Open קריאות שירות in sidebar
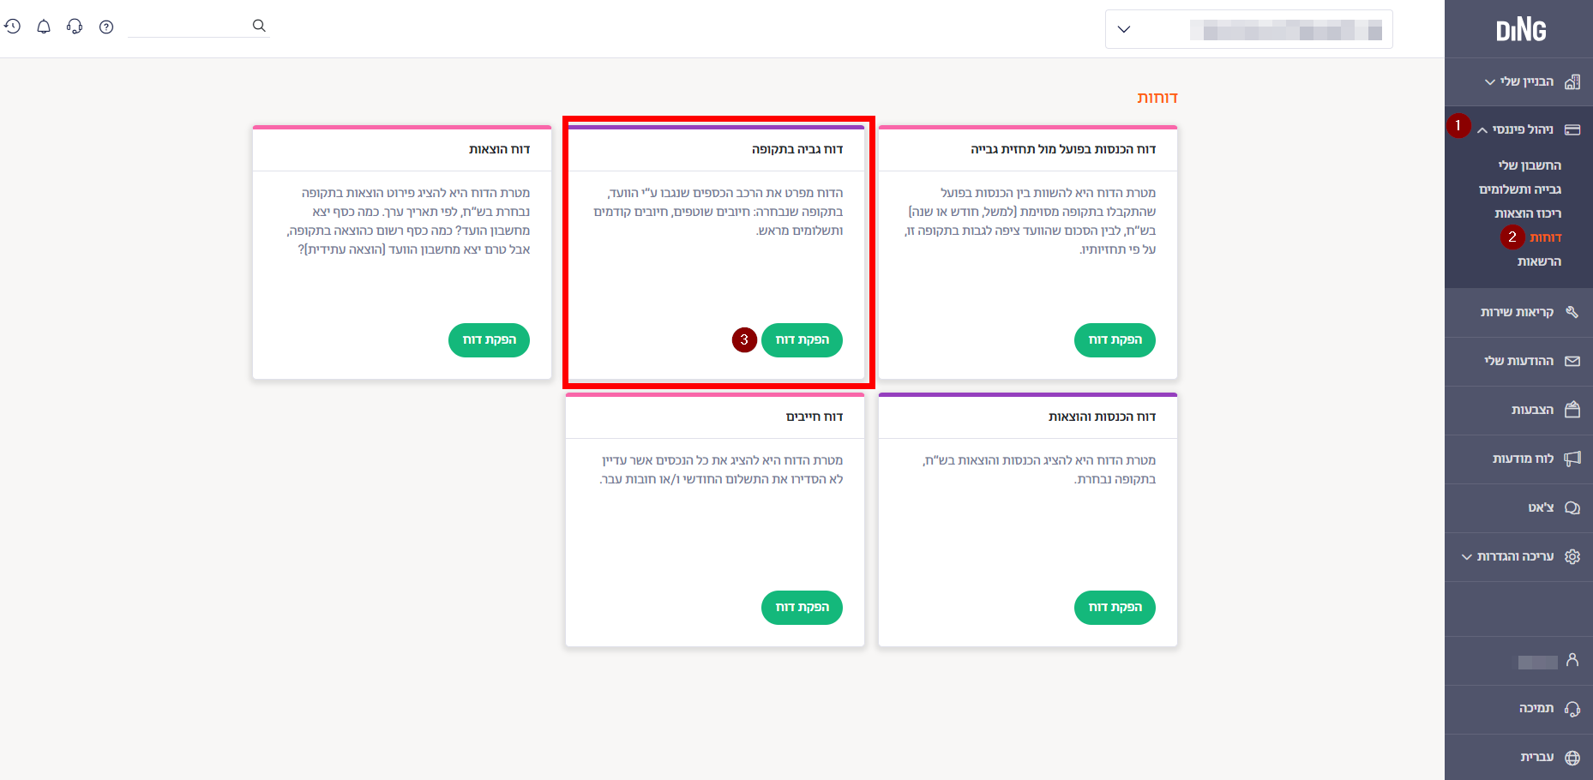The width and height of the screenshot is (1593, 780). 1518,312
